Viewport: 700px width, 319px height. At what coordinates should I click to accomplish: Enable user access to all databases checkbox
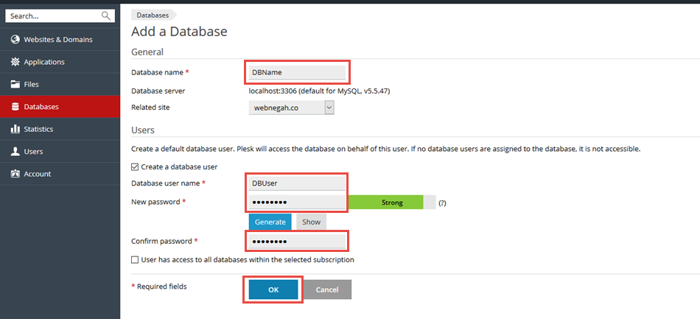135,259
